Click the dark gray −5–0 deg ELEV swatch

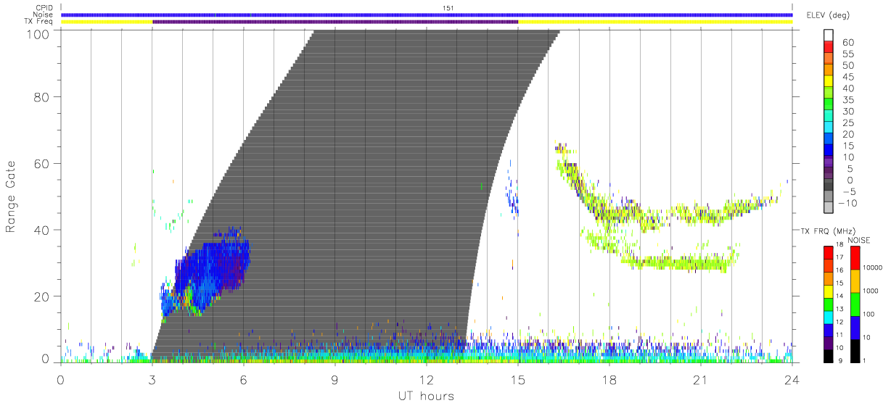point(829,186)
